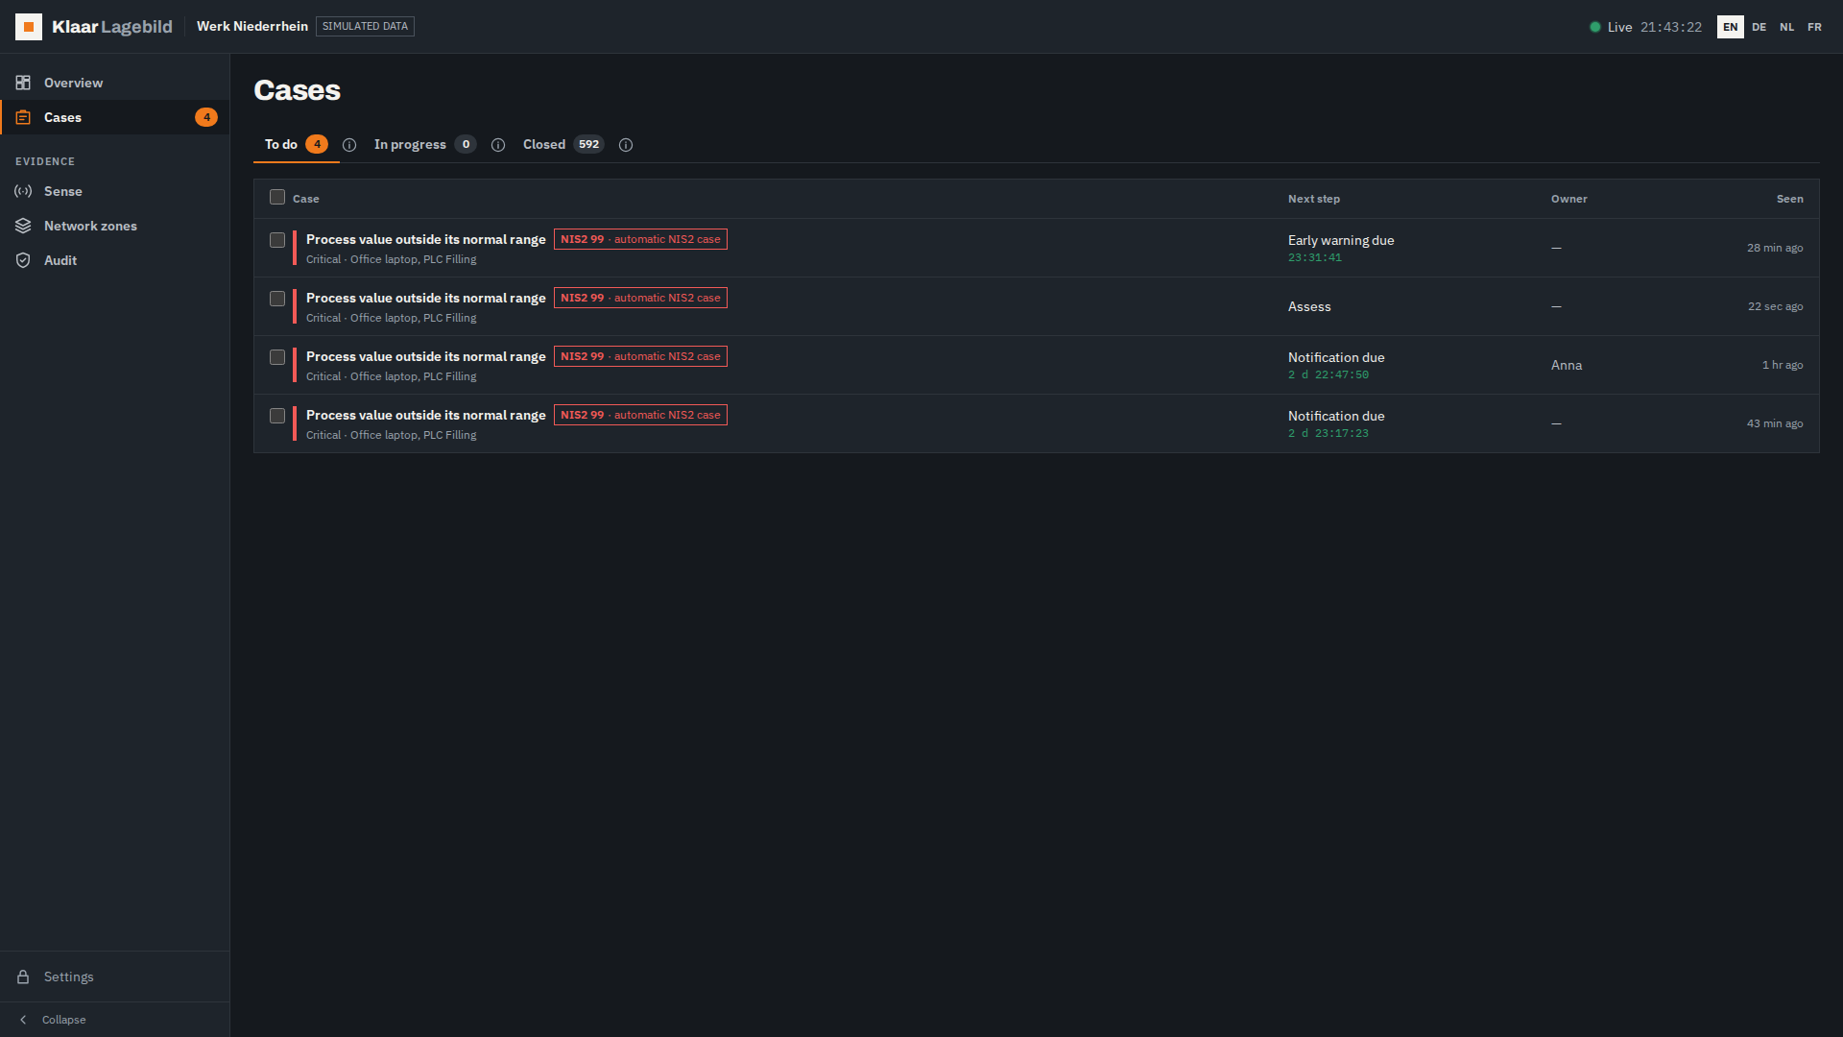Open Audit via its shield icon
The width and height of the screenshot is (1843, 1037).
click(x=23, y=260)
